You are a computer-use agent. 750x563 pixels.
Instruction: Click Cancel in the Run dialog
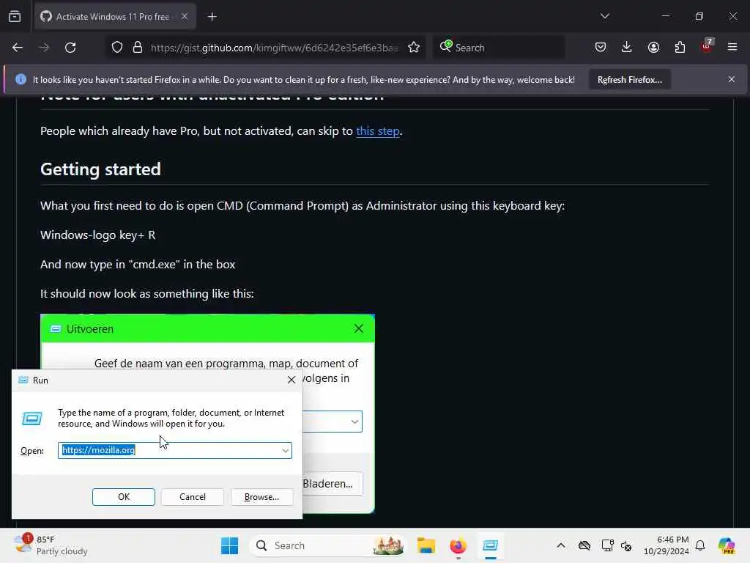pyautogui.click(x=193, y=497)
